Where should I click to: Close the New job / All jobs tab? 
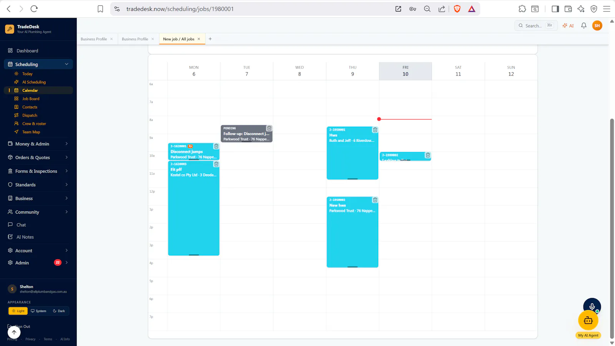(199, 39)
